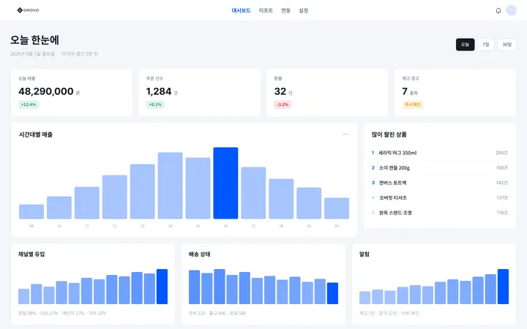527x329 pixels.
Task: Open product 원목 스탠드 조명
Action: (x=440, y=213)
